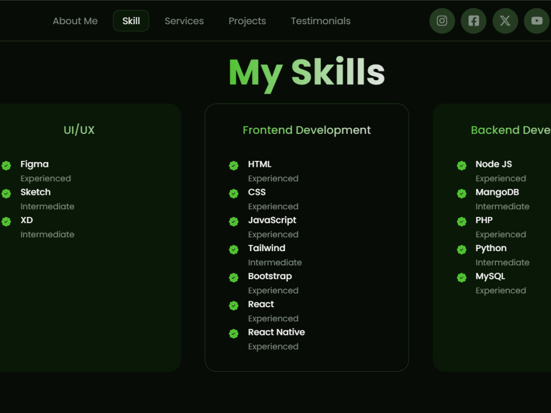
Task: Click the verified badge beside XD
Action: (6, 221)
